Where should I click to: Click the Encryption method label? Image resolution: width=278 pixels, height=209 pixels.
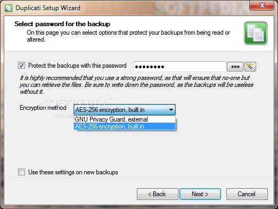[x=43, y=108]
